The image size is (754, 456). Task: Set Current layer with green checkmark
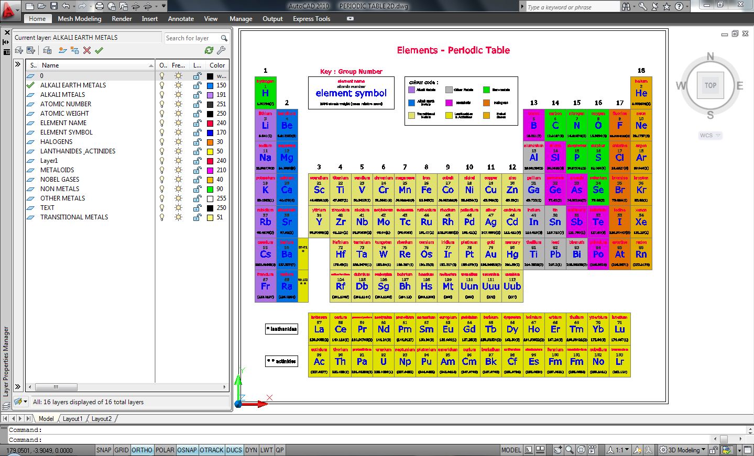point(99,50)
